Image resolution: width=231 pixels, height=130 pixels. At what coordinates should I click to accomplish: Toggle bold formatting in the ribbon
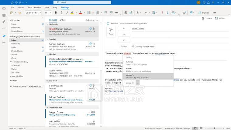click(56, 13)
